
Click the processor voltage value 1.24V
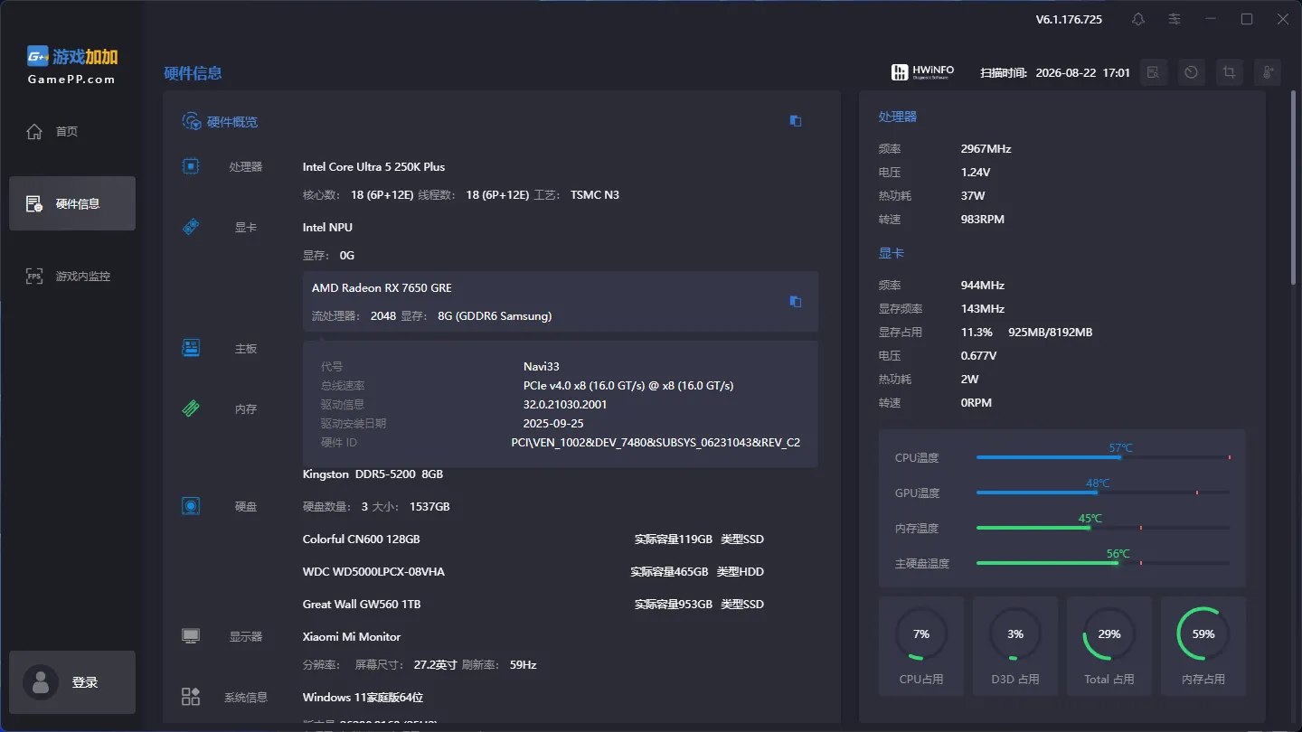(x=976, y=173)
